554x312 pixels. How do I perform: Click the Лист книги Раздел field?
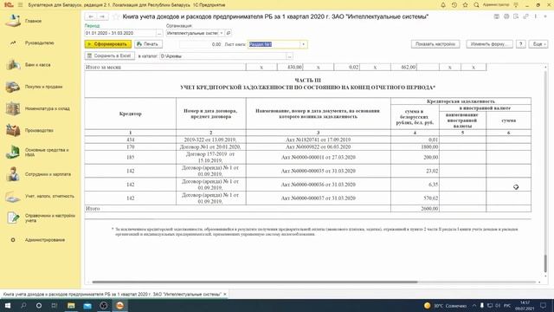(274, 44)
